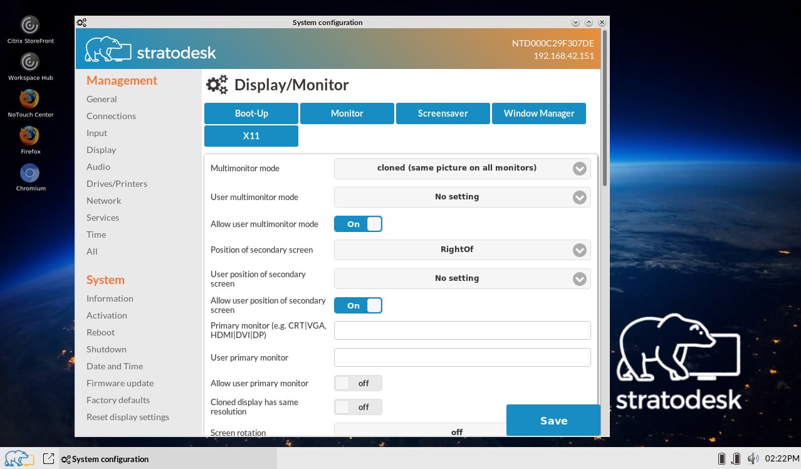Viewport: 801px width, 469px height.
Task: Focus the Primary monitor input field
Action: pos(463,330)
